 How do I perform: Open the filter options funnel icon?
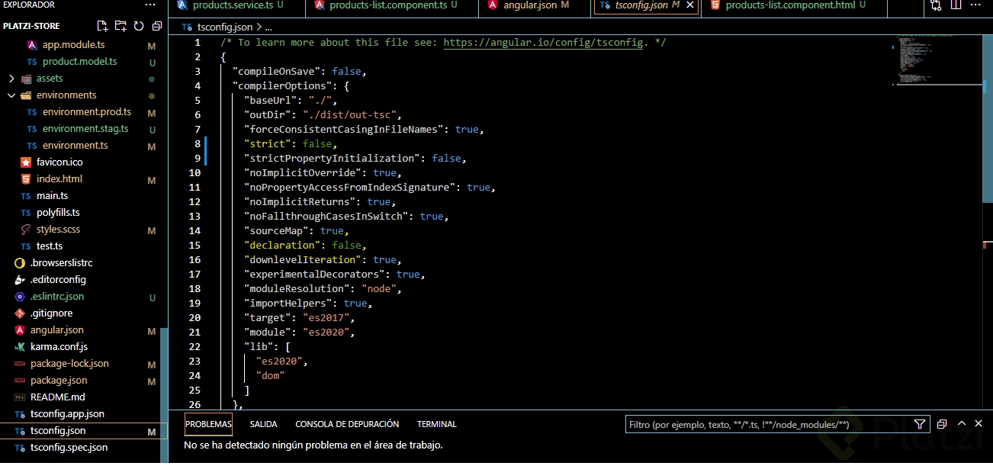click(920, 424)
